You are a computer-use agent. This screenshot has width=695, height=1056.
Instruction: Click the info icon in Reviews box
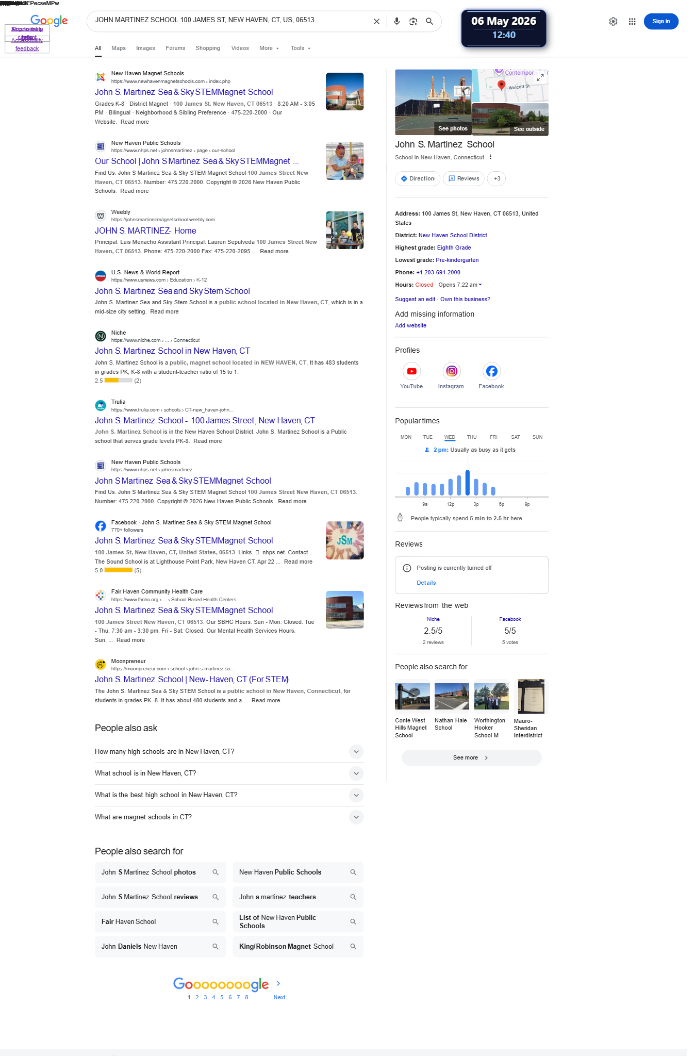(x=407, y=568)
